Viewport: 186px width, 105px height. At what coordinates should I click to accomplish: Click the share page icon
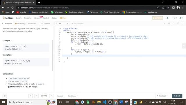[x=163, y=8]
